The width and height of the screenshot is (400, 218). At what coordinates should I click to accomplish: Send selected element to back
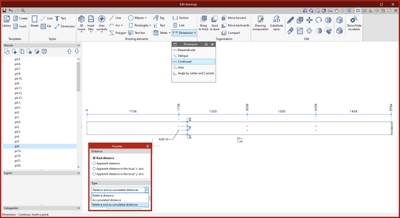point(215,23)
